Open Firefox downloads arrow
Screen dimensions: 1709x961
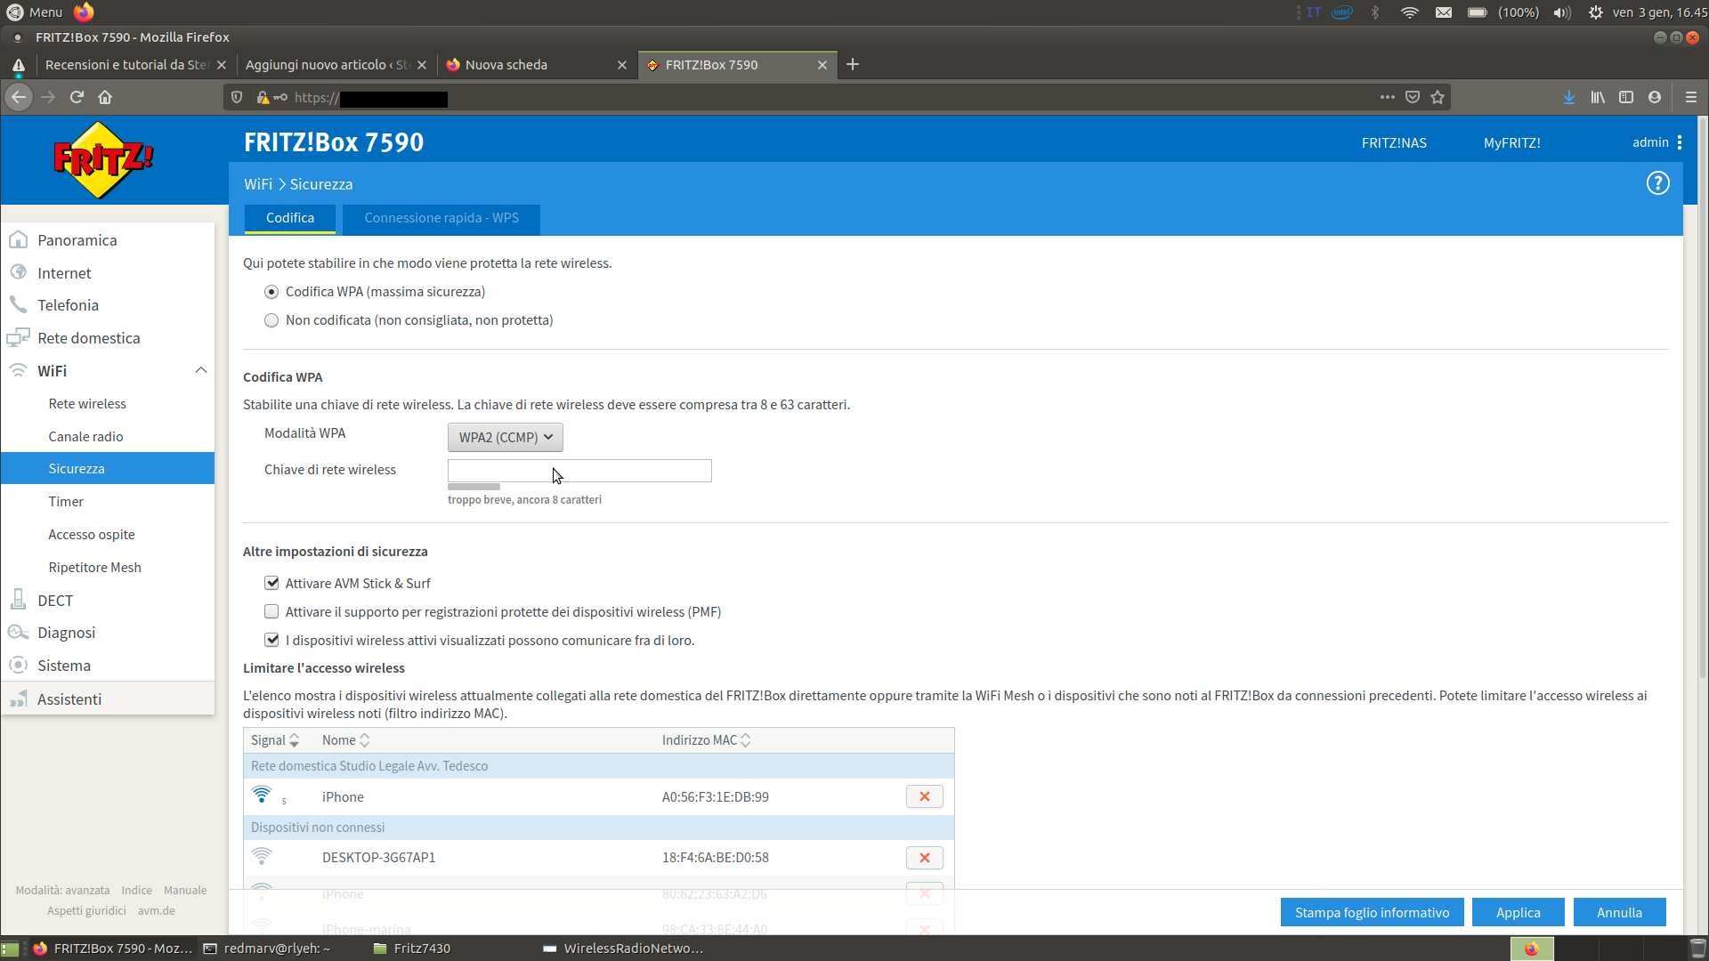tap(1569, 97)
